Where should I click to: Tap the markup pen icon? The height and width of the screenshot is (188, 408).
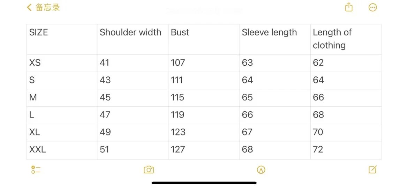click(261, 170)
